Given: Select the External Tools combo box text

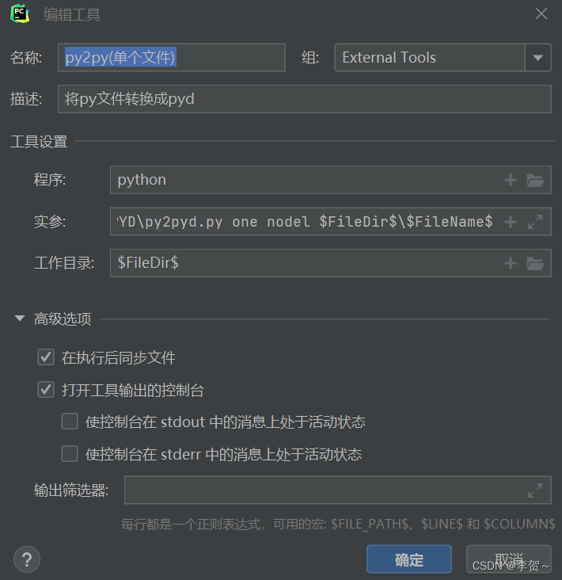Looking at the screenshot, I should click(389, 57).
